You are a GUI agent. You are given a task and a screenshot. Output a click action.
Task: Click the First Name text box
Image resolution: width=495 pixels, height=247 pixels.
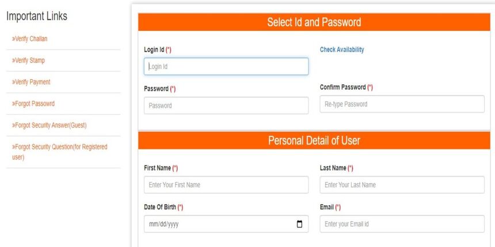226,184
